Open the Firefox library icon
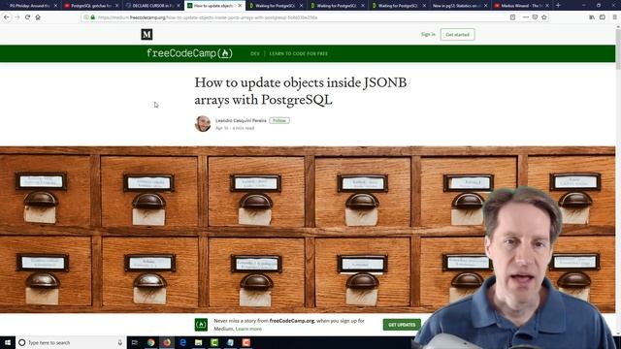 pyautogui.click(x=592, y=17)
